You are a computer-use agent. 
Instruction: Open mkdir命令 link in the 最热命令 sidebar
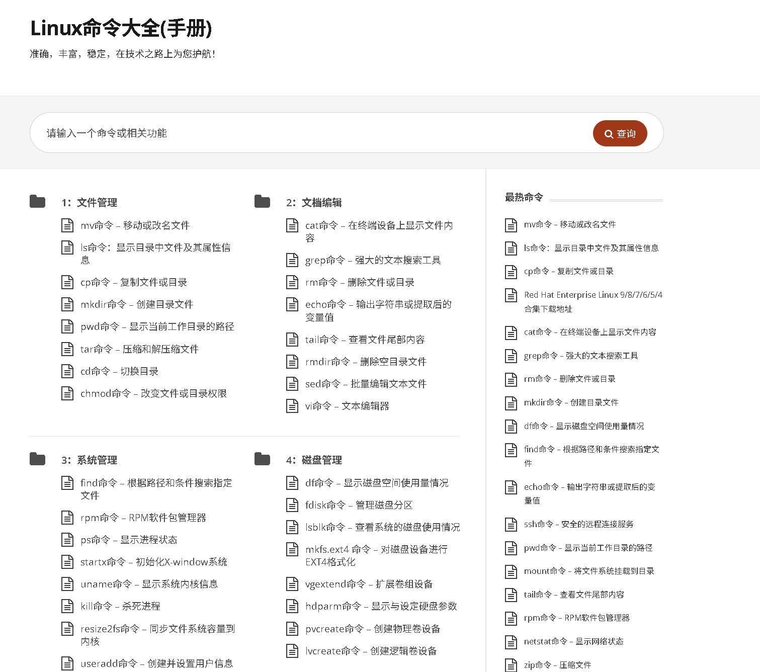[x=571, y=402]
